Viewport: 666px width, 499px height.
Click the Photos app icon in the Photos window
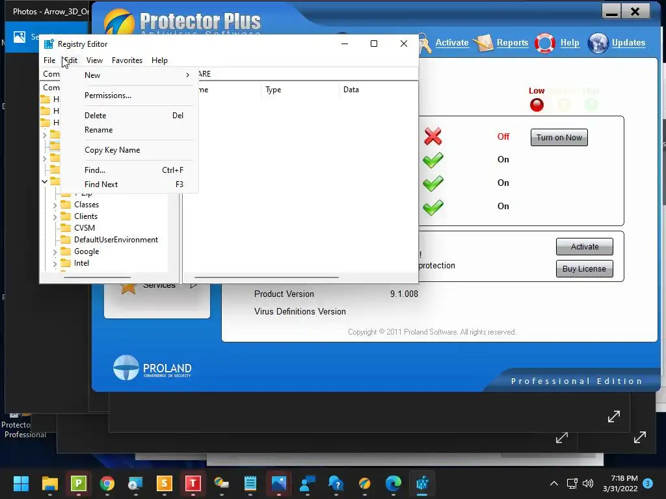pyautogui.click(x=19, y=37)
